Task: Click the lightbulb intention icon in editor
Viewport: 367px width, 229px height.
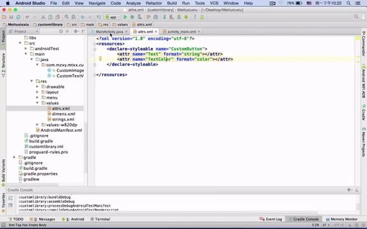Action: (x=100, y=59)
